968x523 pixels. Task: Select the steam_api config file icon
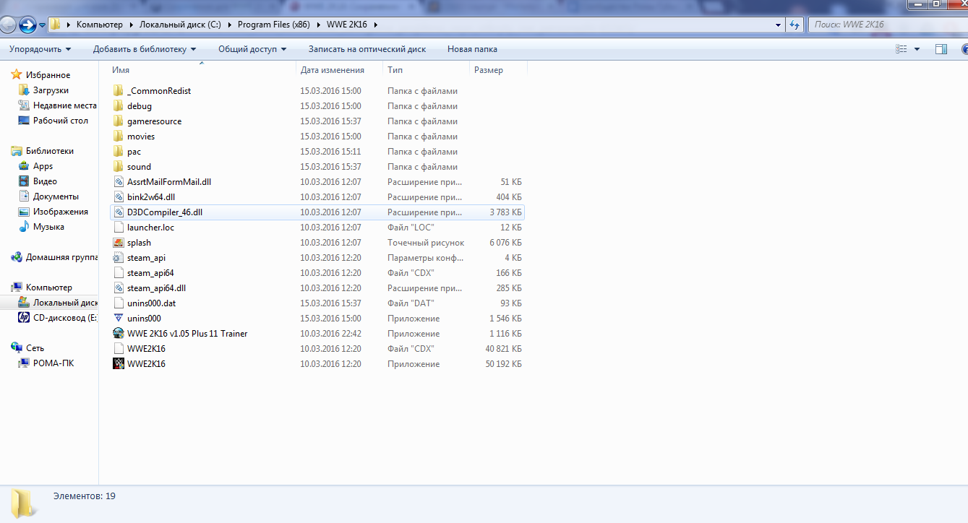coord(119,258)
